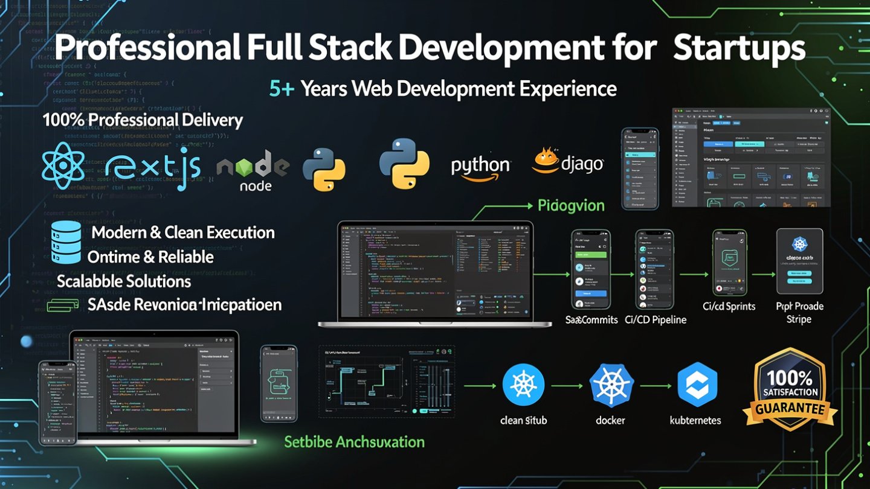Select the dashboard window in the upper right
The height and width of the screenshot is (489, 870).
[x=752, y=157]
